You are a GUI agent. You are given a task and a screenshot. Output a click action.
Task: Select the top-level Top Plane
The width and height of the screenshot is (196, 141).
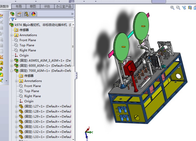coord(27,45)
